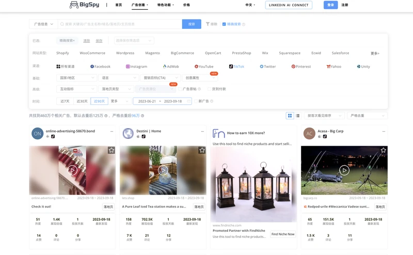Open the calendar on date range field
This screenshot has height=255, width=413.
[161, 101]
